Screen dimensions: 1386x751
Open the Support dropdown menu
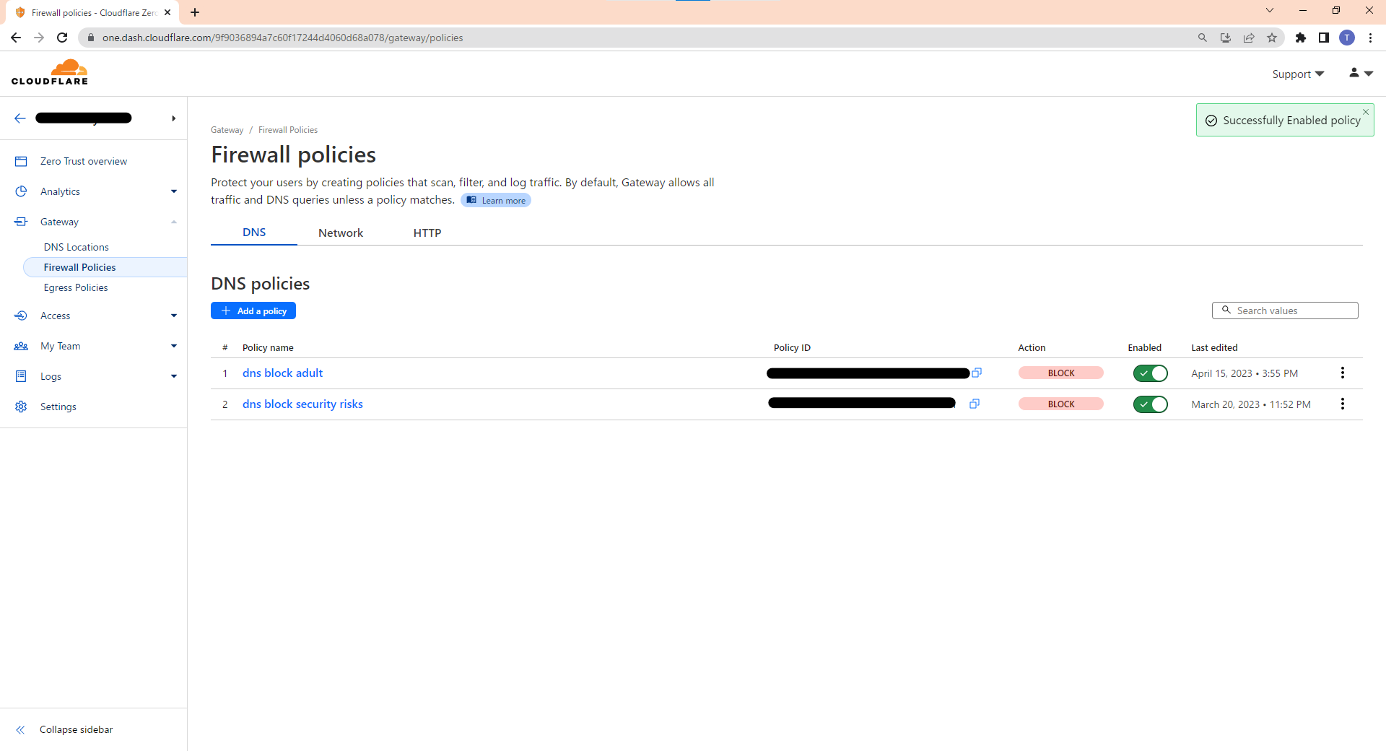(x=1298, y=74)
